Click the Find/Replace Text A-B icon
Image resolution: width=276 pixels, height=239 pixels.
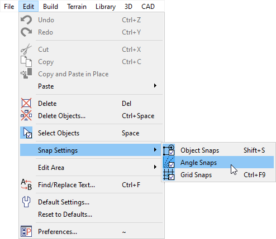26,184
